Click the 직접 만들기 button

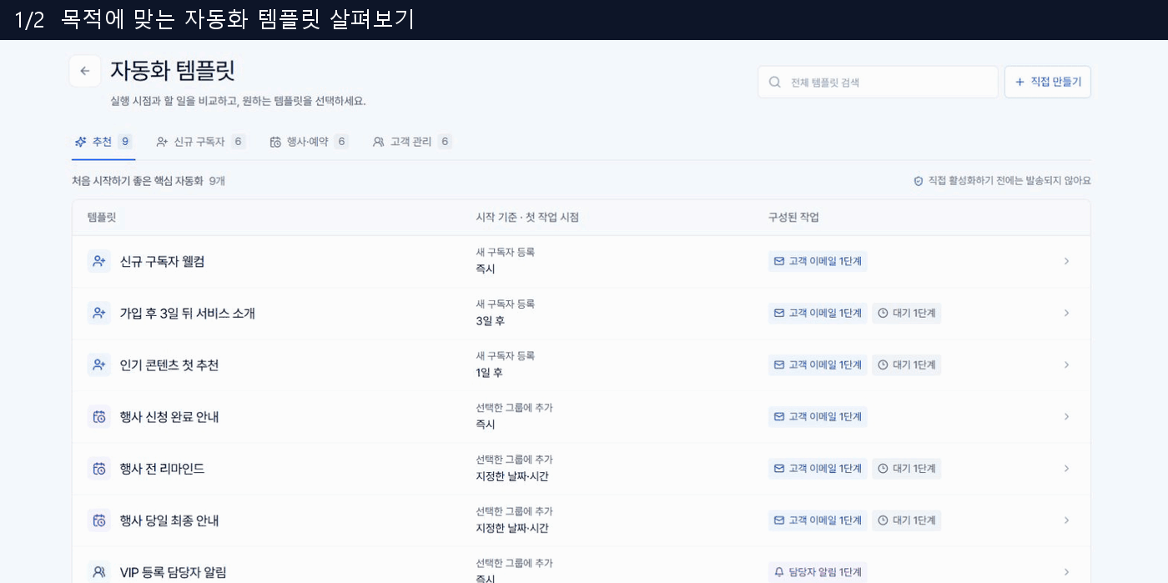click(x=1048, y=82)
